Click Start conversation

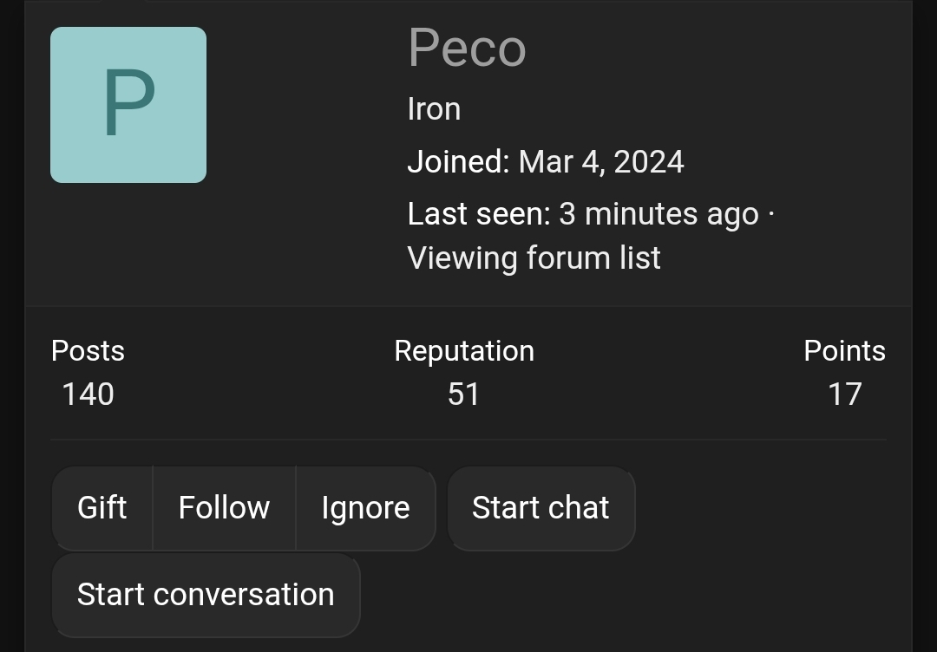(x=206, y=595)
